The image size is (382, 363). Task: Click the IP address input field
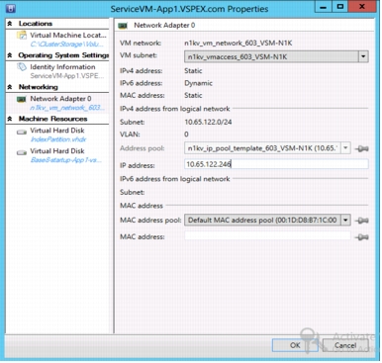pyautogui.click(x=276, y=164)
